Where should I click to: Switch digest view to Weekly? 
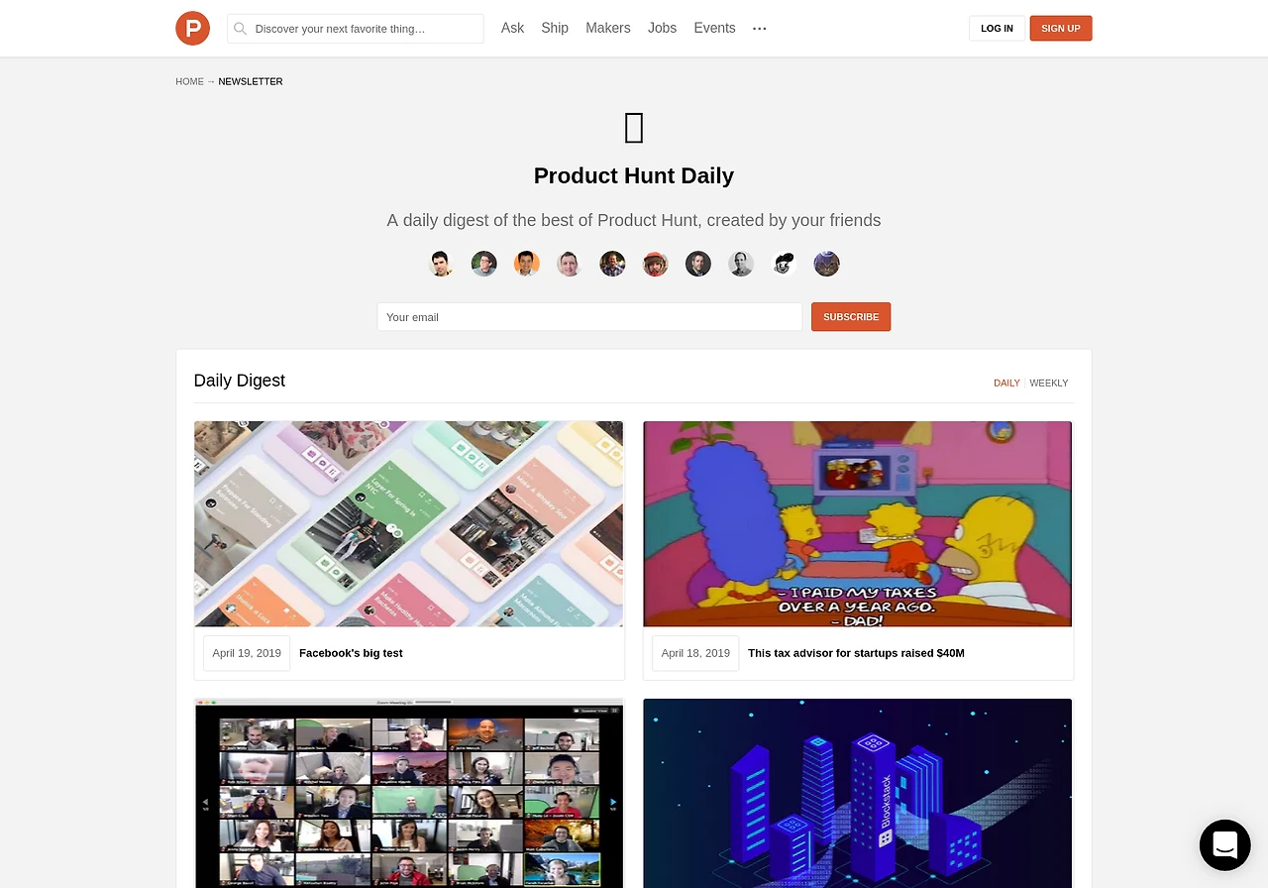click(1049, 383)
